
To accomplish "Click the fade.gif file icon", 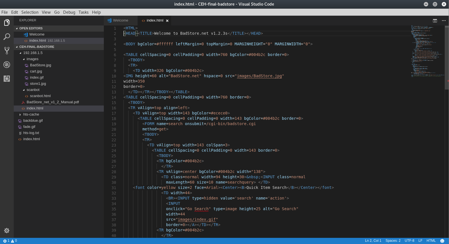I will tap(20, 127).
